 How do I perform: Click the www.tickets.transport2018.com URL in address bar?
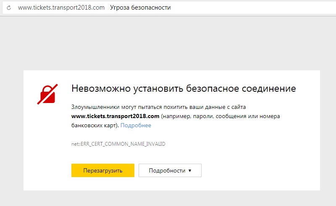pyautogui.click(x=61, y=8)
